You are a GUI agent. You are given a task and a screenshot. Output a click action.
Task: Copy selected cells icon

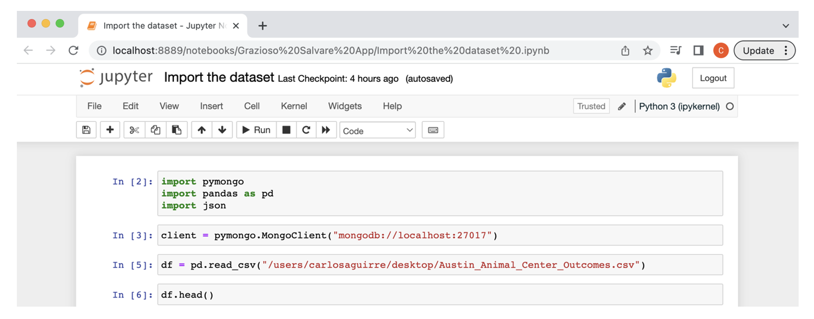click(156, 130)
